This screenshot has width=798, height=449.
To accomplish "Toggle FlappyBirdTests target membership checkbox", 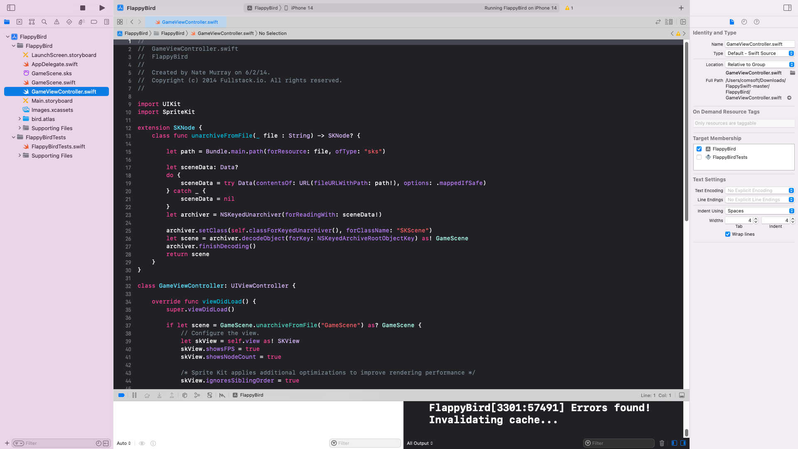I will click(x=699, y=157).
